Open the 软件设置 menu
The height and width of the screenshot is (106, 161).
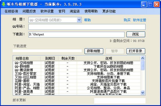[x=47, y=11]
